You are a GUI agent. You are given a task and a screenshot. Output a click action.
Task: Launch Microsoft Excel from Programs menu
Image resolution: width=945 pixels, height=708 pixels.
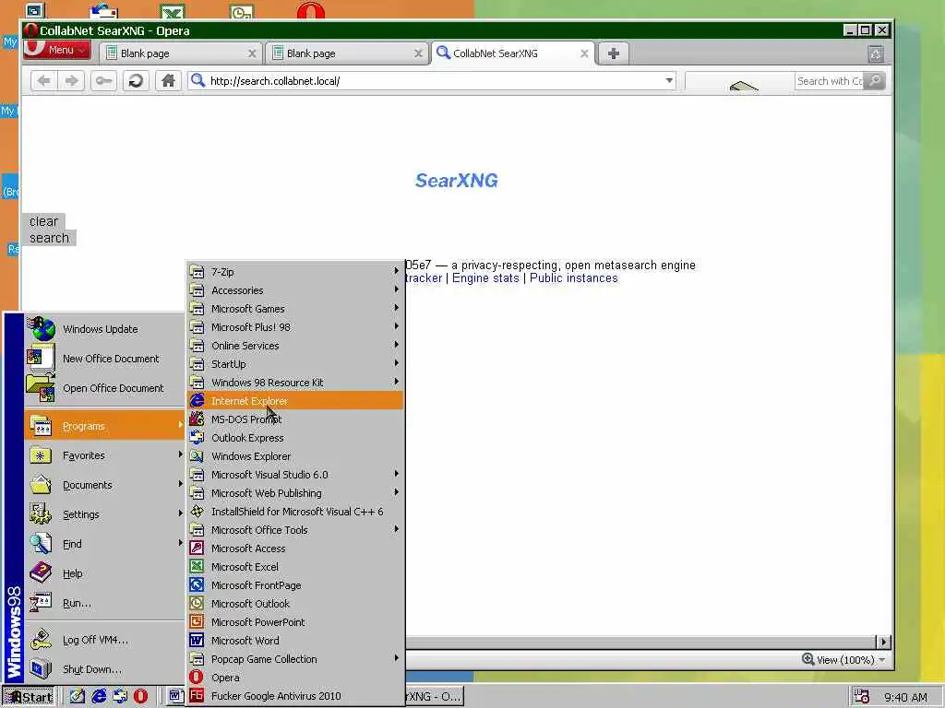295,567
